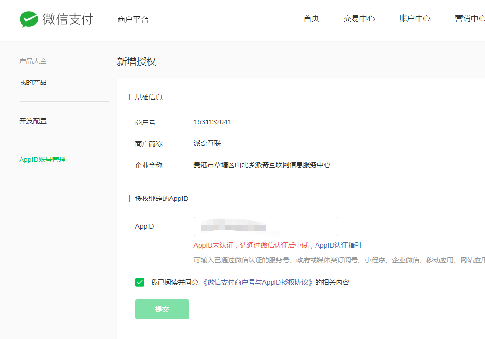Click into the AppID input field
The image size is (485, 339).
[x=266, y=226]
